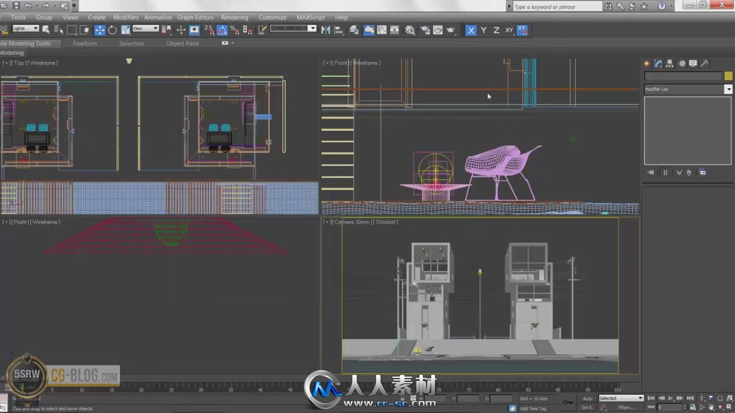Click the Auto Key button
Image resolution: width=735 pixels, height=413 pixels.
tap(587, 398)
